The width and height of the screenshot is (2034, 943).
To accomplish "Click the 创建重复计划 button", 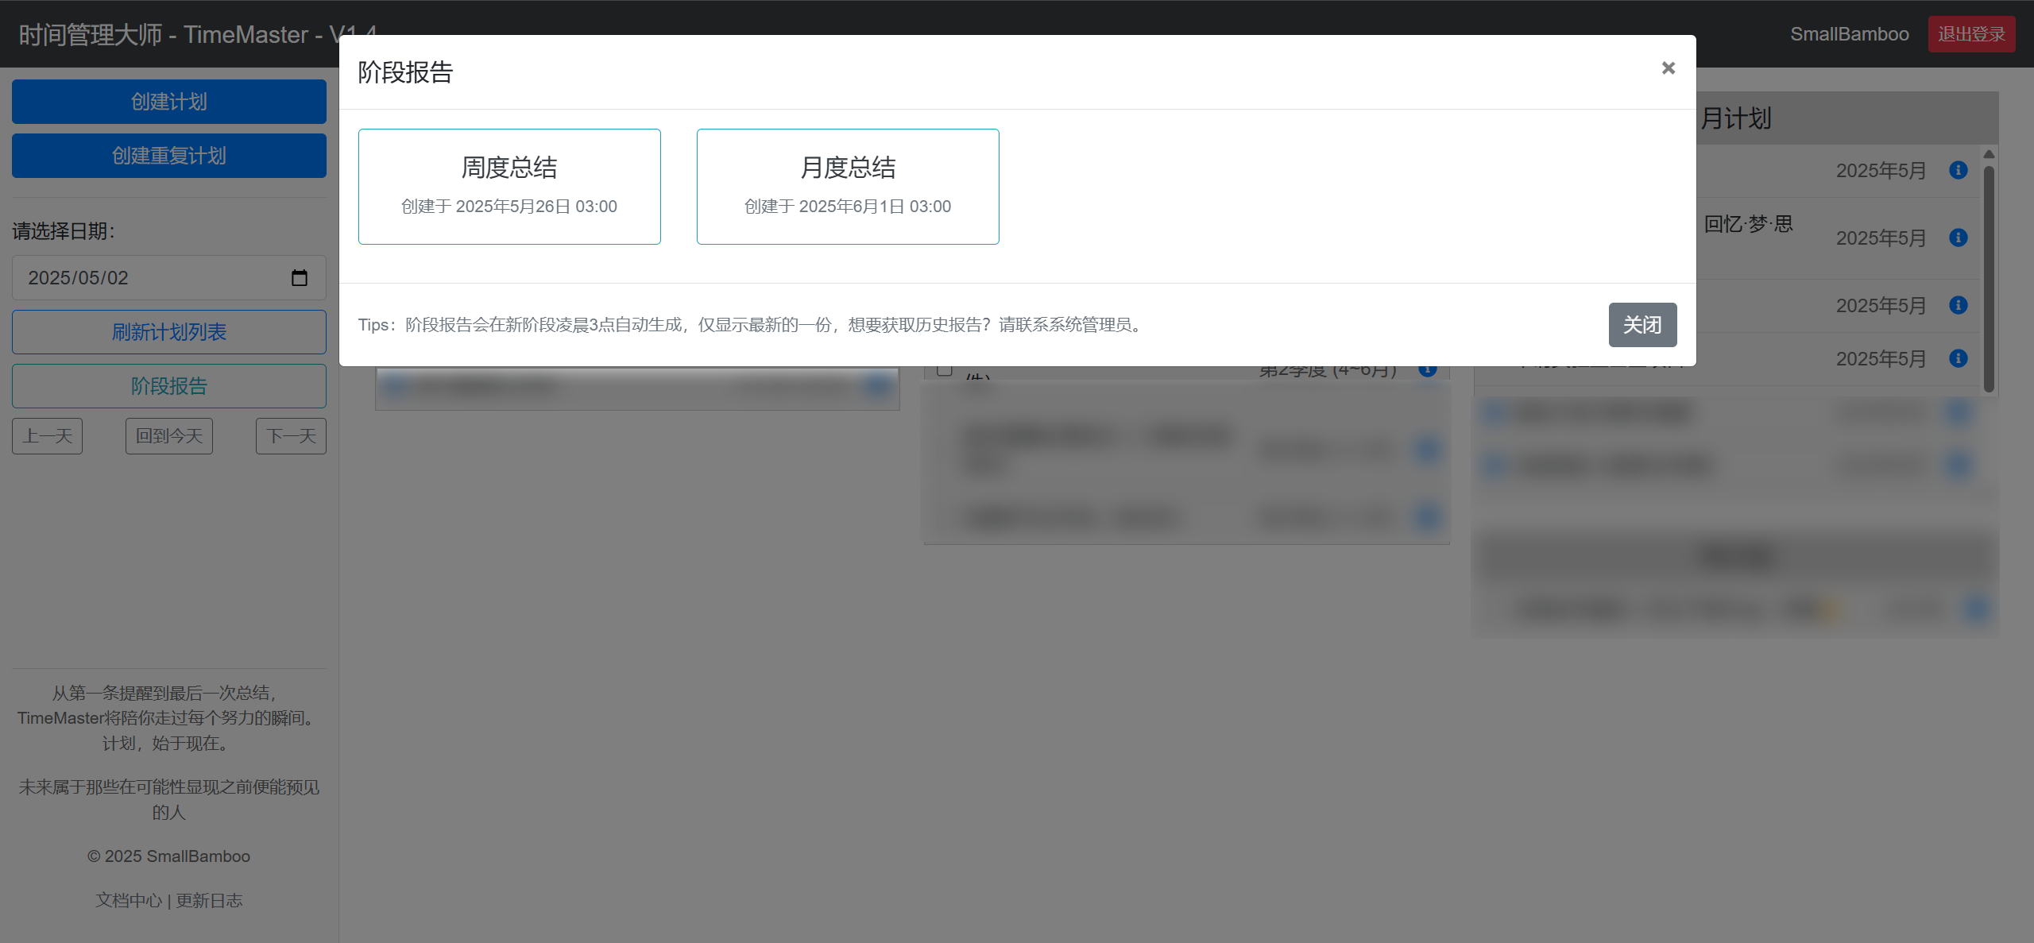I will coord(168,156).
